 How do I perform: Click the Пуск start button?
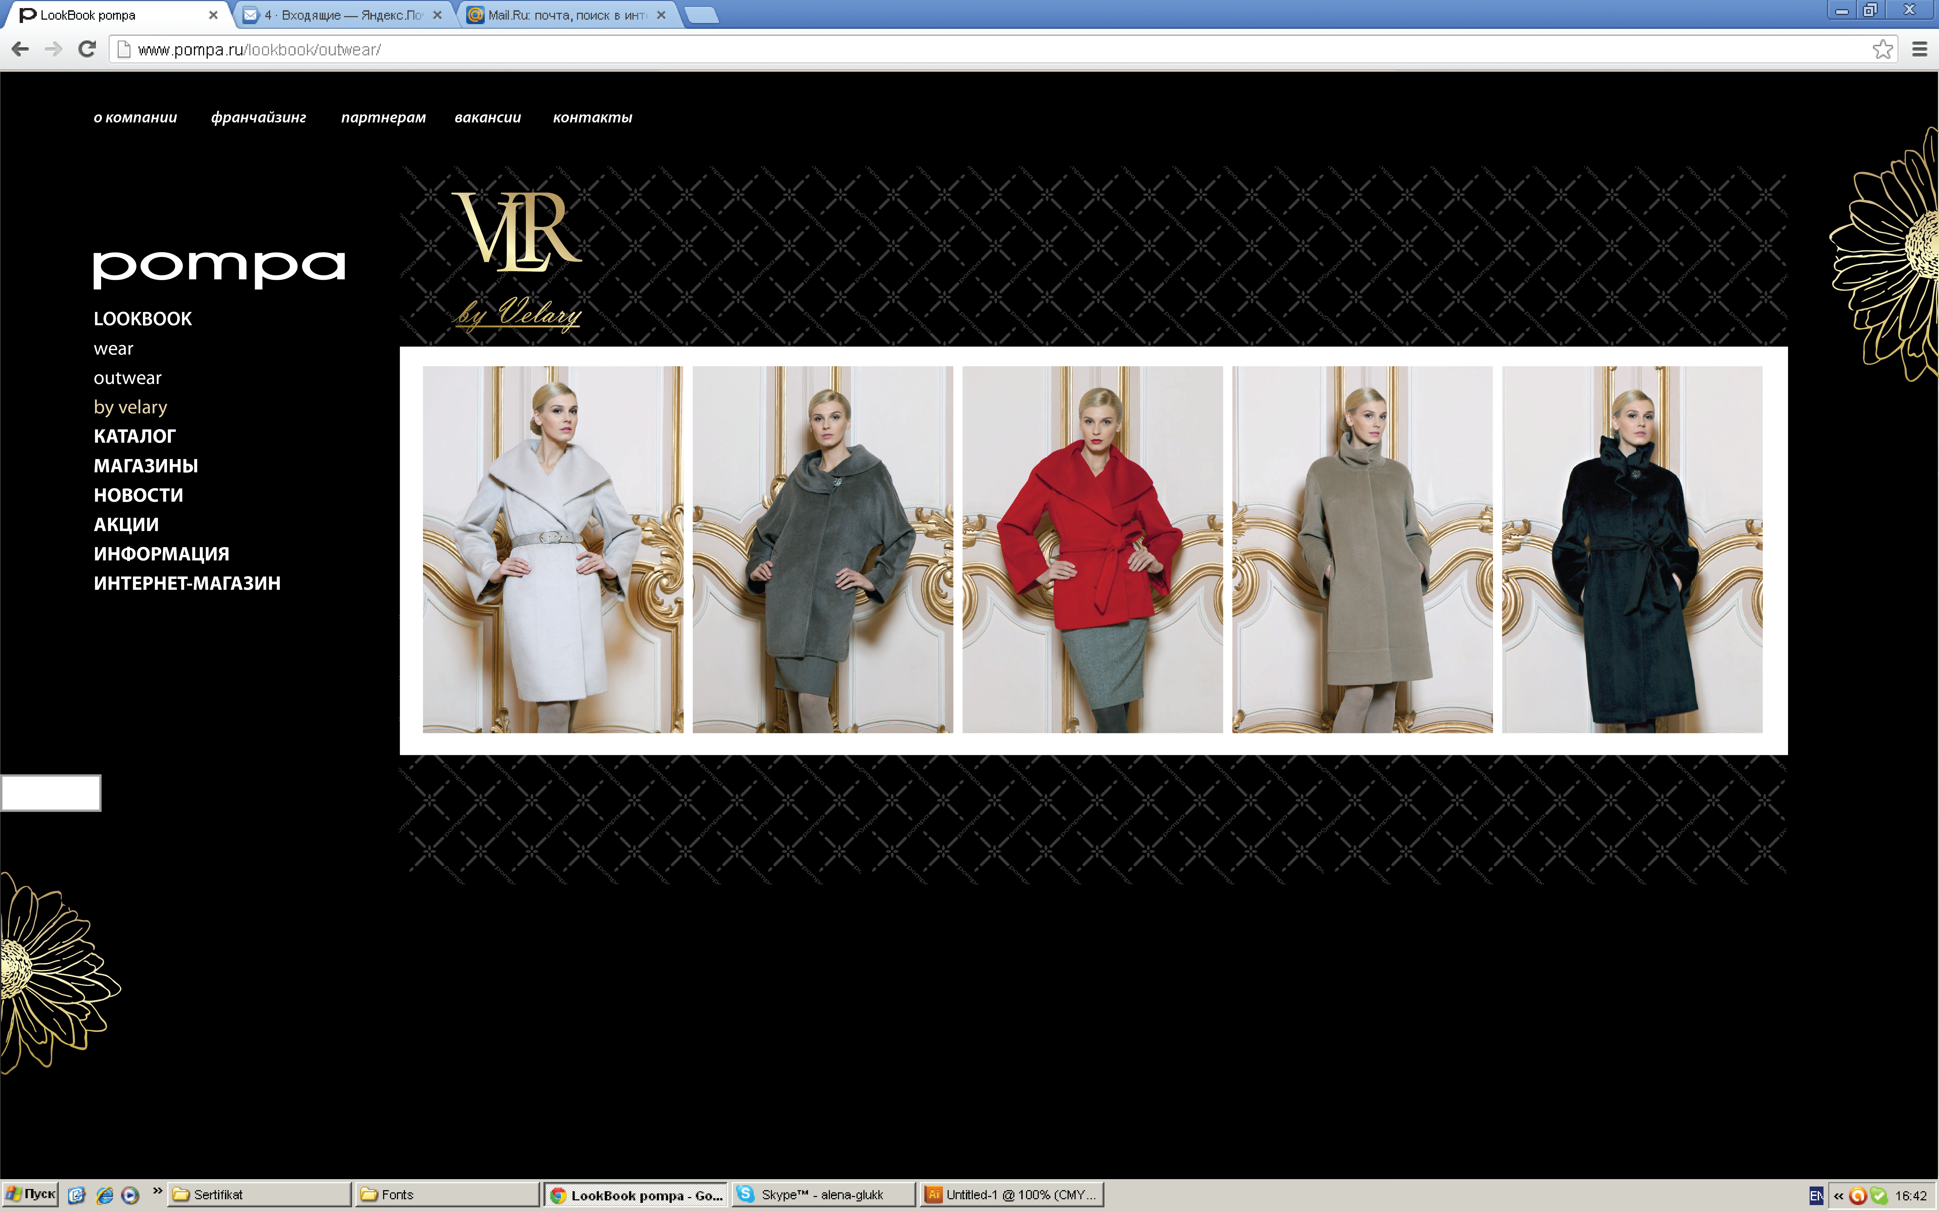click(30, 1194)
